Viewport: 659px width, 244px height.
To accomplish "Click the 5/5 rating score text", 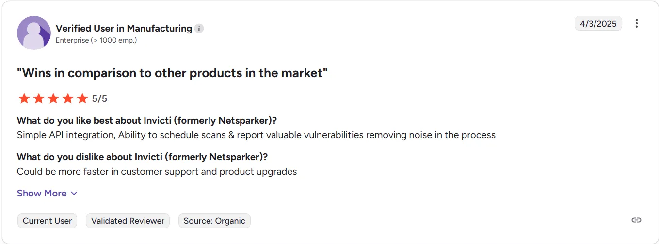I will 99,99.
